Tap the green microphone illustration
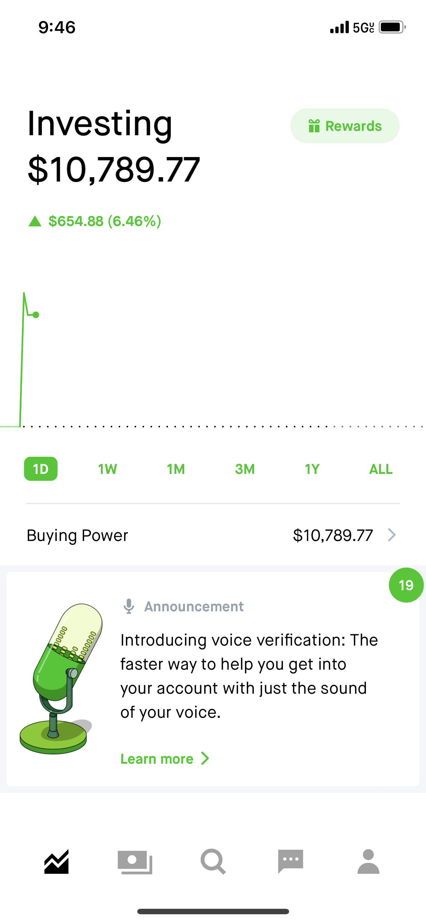 [x=60, y=679]
